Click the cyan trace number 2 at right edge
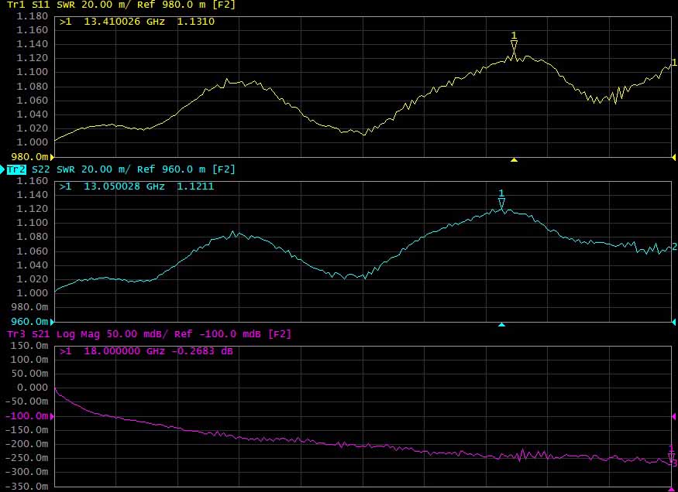The height and width of the screenshot is (492, 678). coord(674,247)
